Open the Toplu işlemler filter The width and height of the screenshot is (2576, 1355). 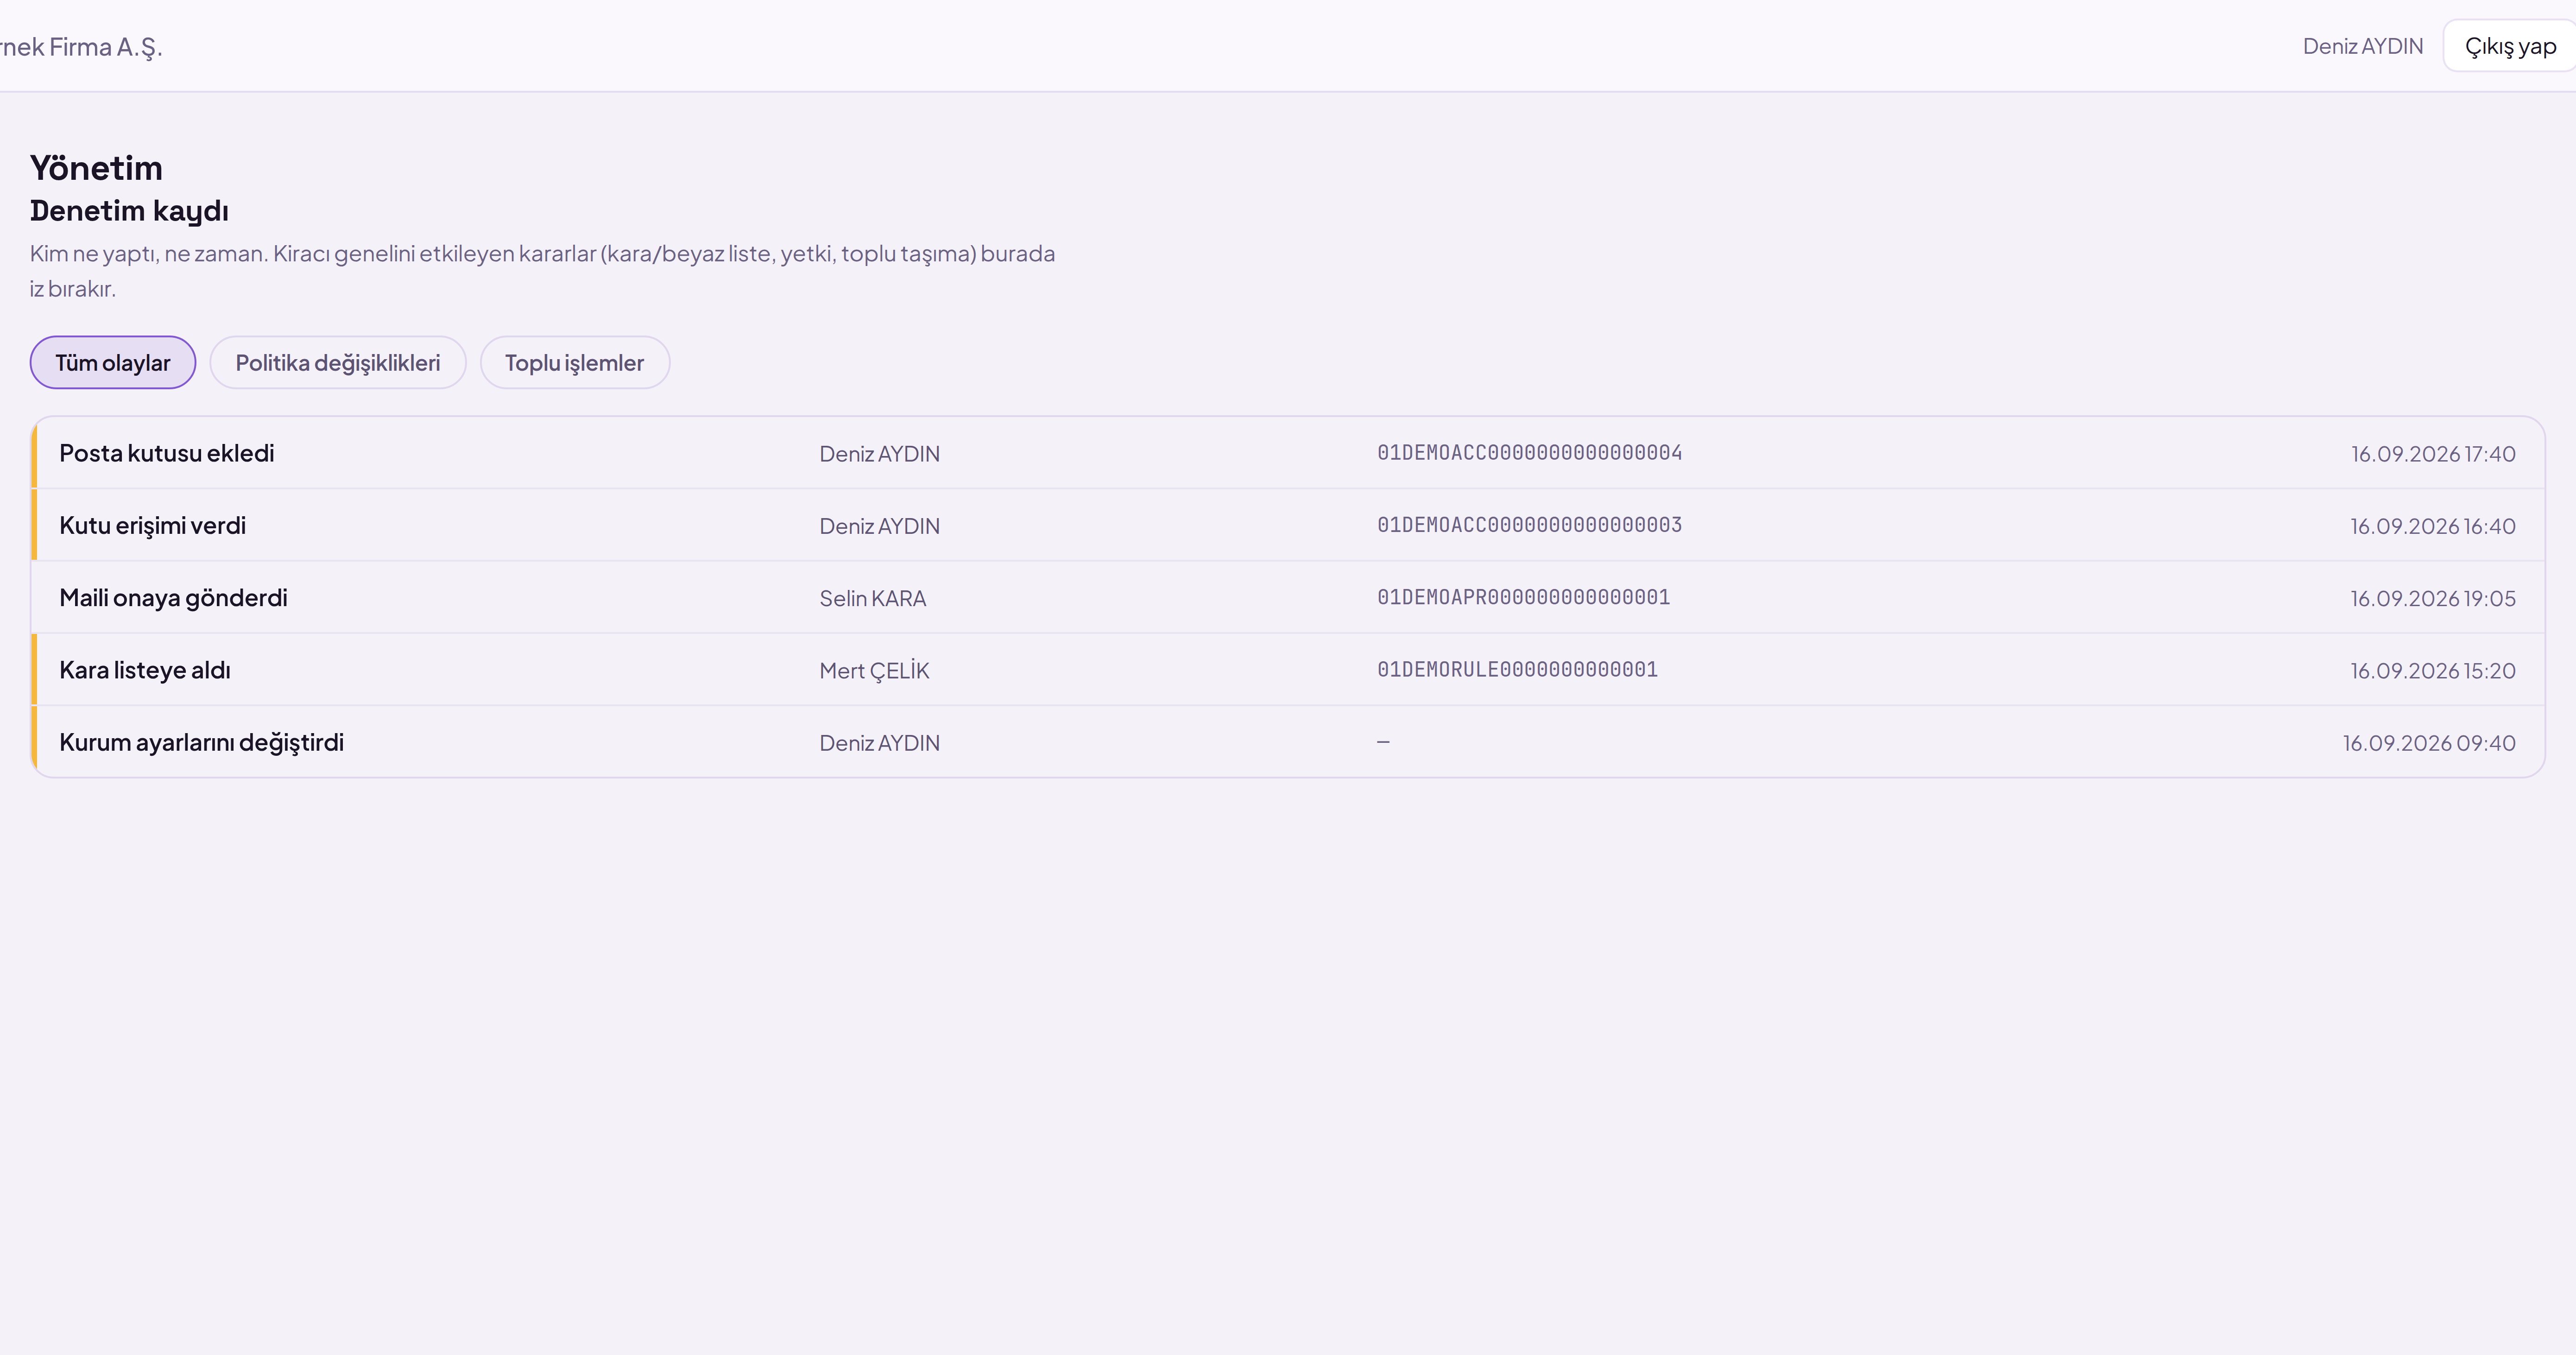tap(574, 362)
